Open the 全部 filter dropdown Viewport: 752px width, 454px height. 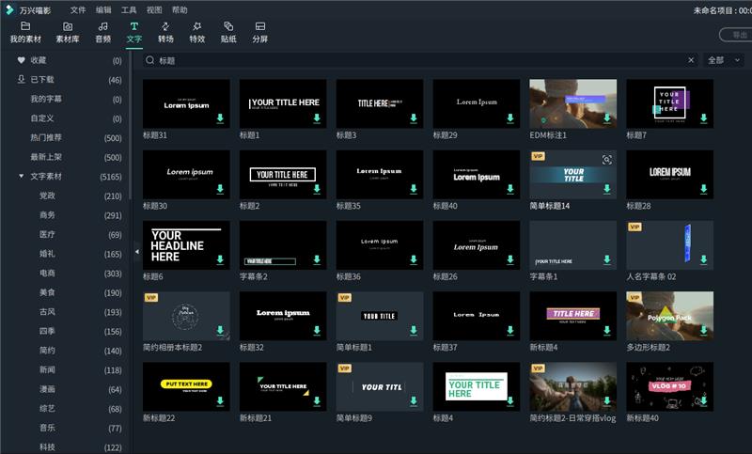click(723, 60)
